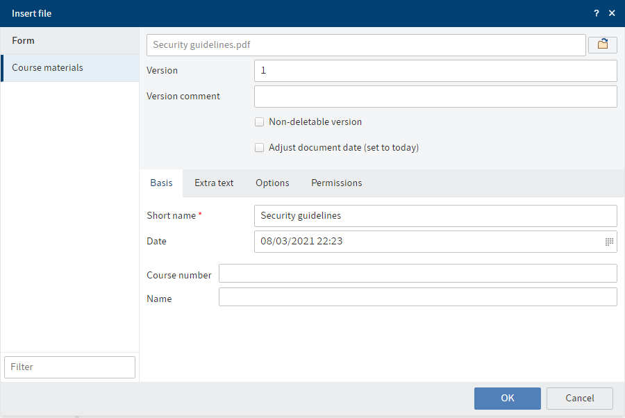Click the Short name input field
625x418 pixels.
435,215
